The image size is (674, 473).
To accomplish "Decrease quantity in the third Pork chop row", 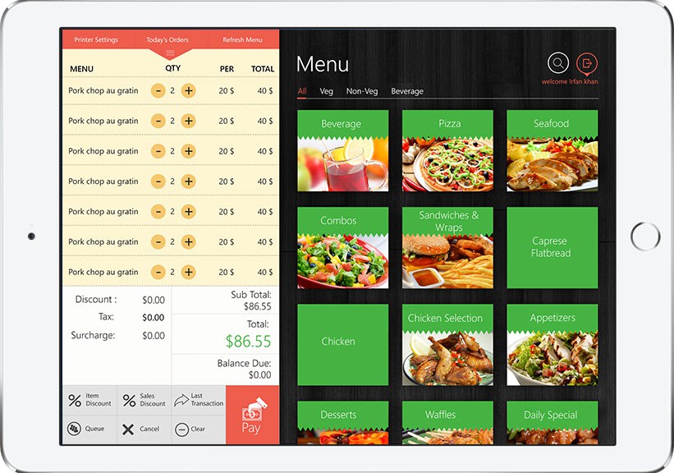I will click(158, 151).
